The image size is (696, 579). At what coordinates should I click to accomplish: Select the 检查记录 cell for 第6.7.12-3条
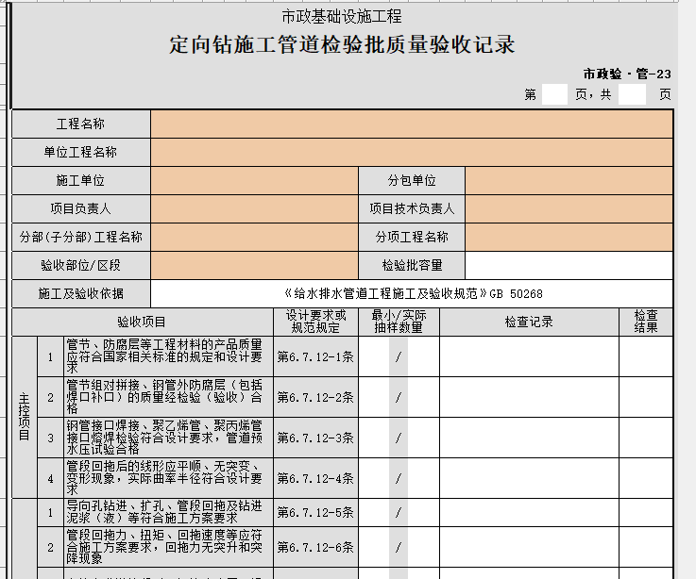(528, 438)
